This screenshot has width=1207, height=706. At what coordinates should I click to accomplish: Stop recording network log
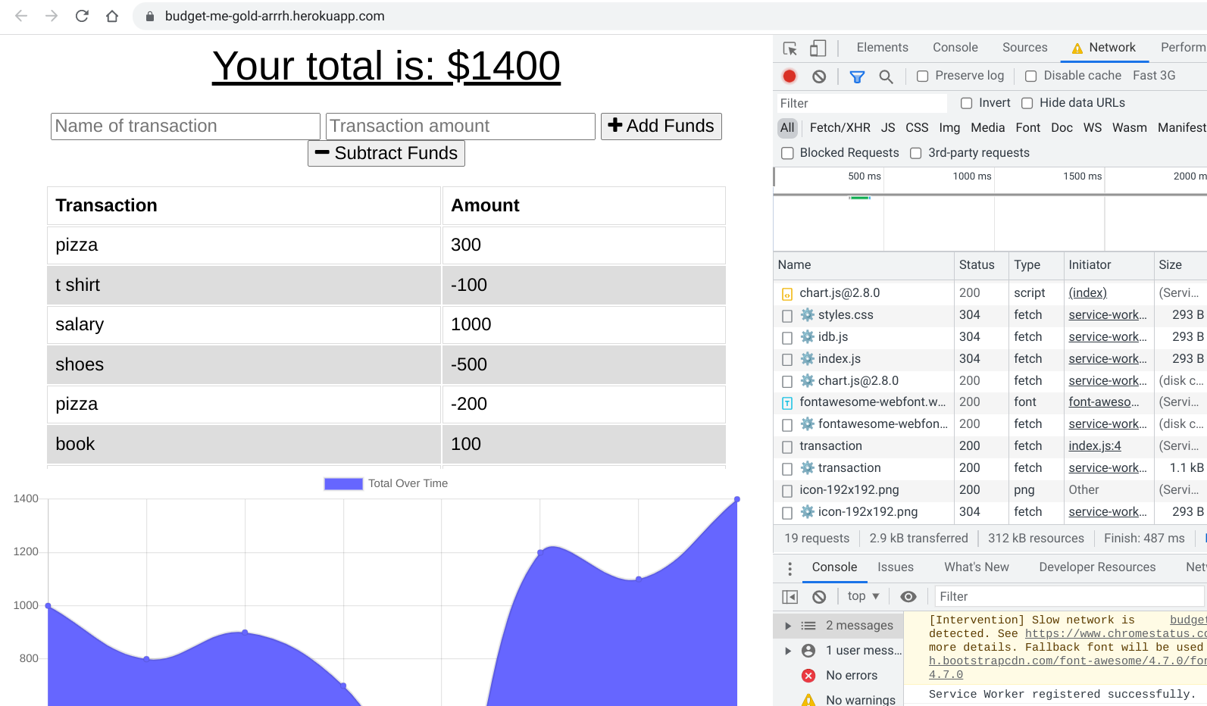click(790, 76)
